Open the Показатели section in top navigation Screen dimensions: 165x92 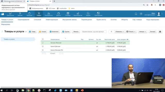pyautogui.click(x=10, y=14)
